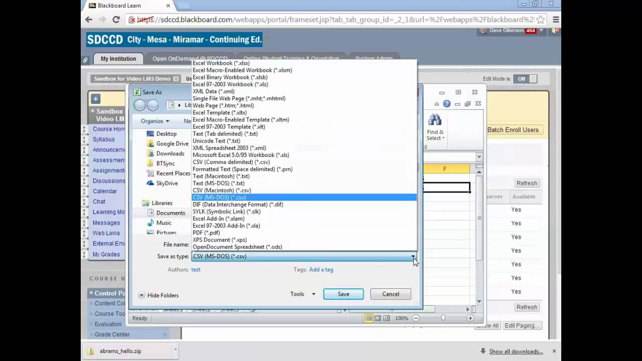642x361 pixels.
Task: Go back using the Chrome back arrow
Action: [x=89, y=20]
